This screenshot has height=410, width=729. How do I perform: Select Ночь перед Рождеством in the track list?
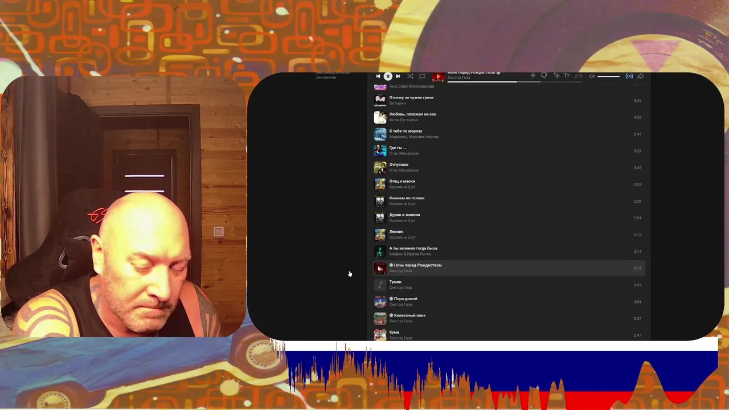[x=509, y=268]
